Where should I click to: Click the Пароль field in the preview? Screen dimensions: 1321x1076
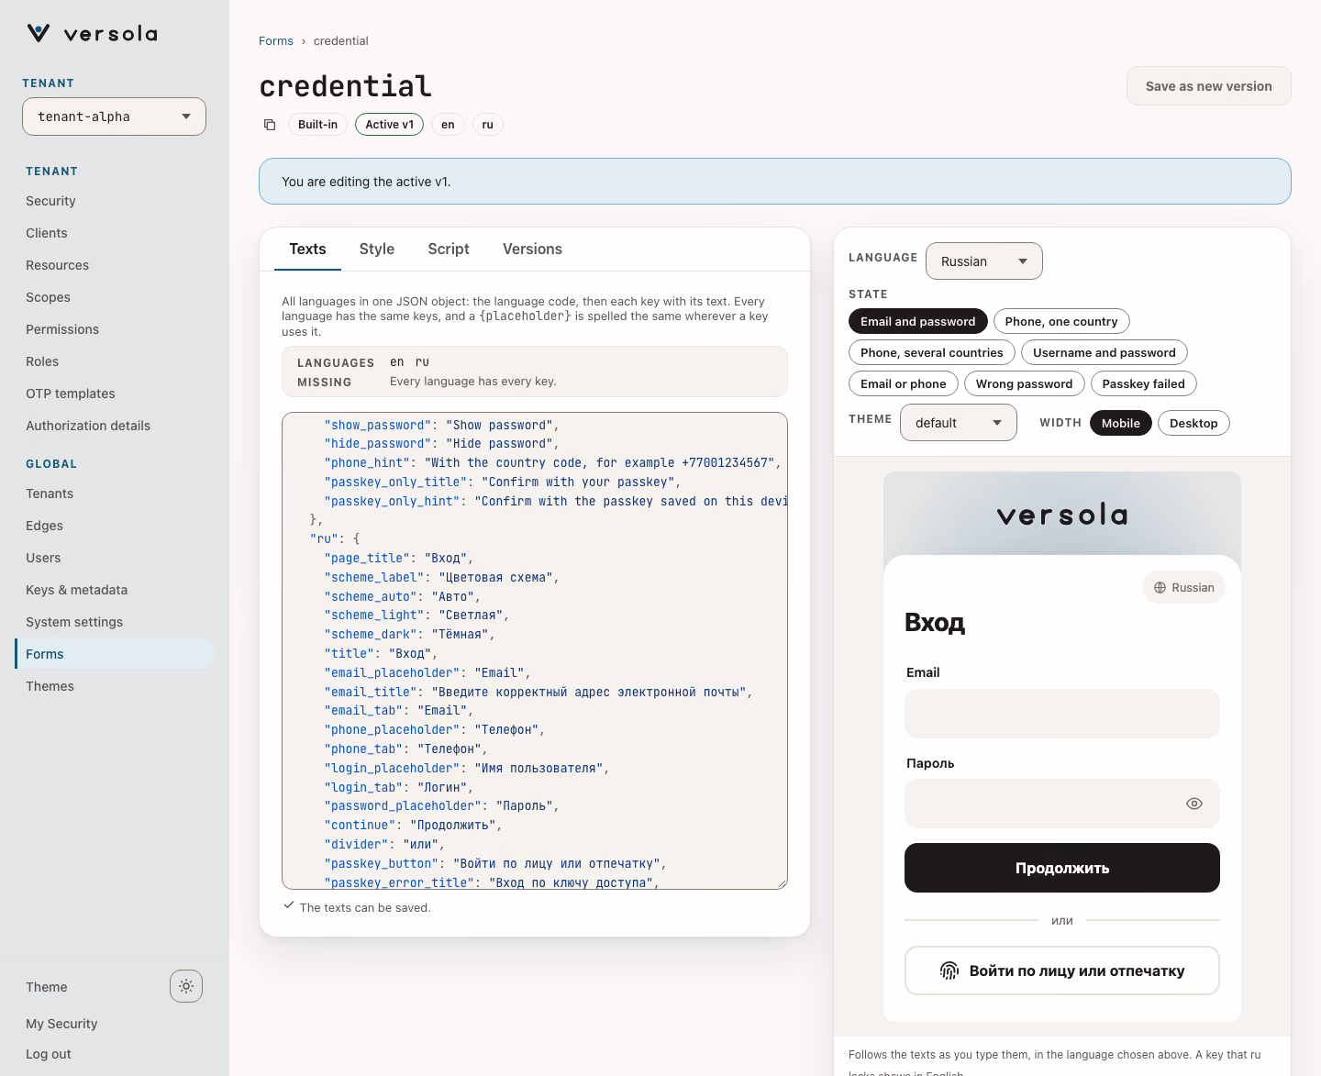(1062, 804)
